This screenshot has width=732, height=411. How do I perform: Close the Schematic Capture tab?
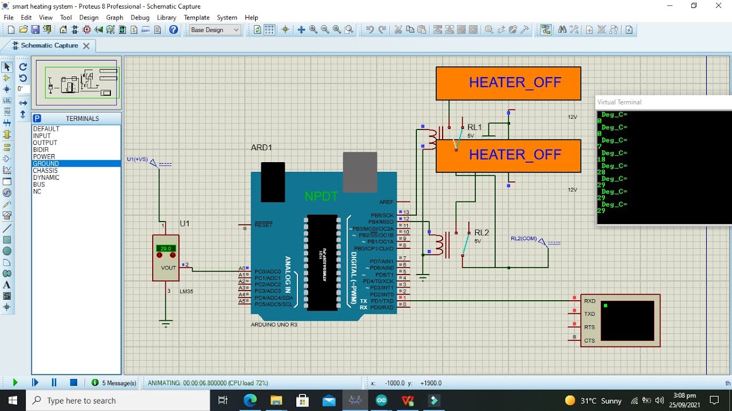coord(86,46)
